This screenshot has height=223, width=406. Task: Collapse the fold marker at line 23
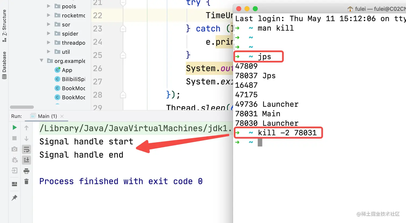123,29
